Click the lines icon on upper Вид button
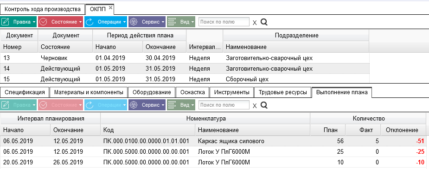 coord(172,22)
